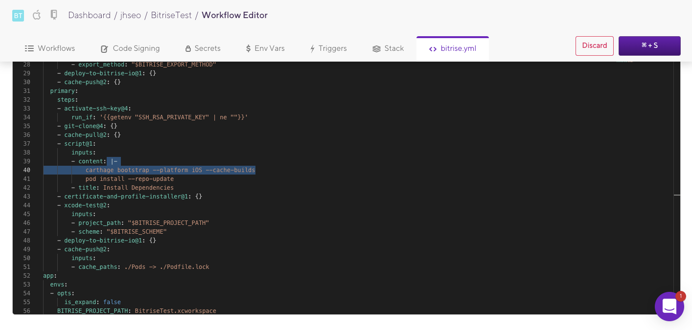
Task: Click the code minimap at the top right
Action: coord(624,62)
